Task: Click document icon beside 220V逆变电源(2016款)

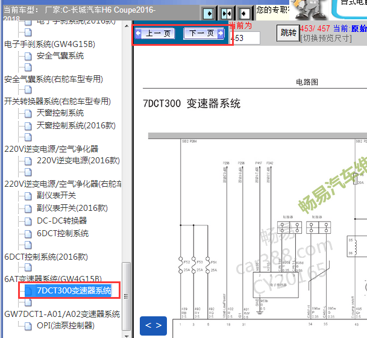Action: point(28,161)
